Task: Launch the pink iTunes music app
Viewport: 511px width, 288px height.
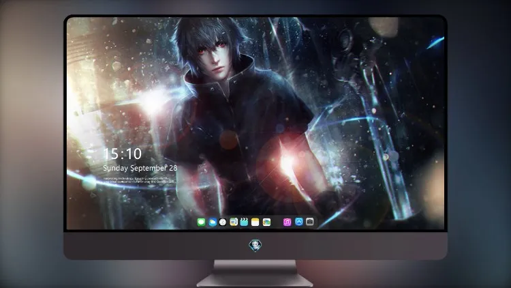Action: click(x=287, y=222)
